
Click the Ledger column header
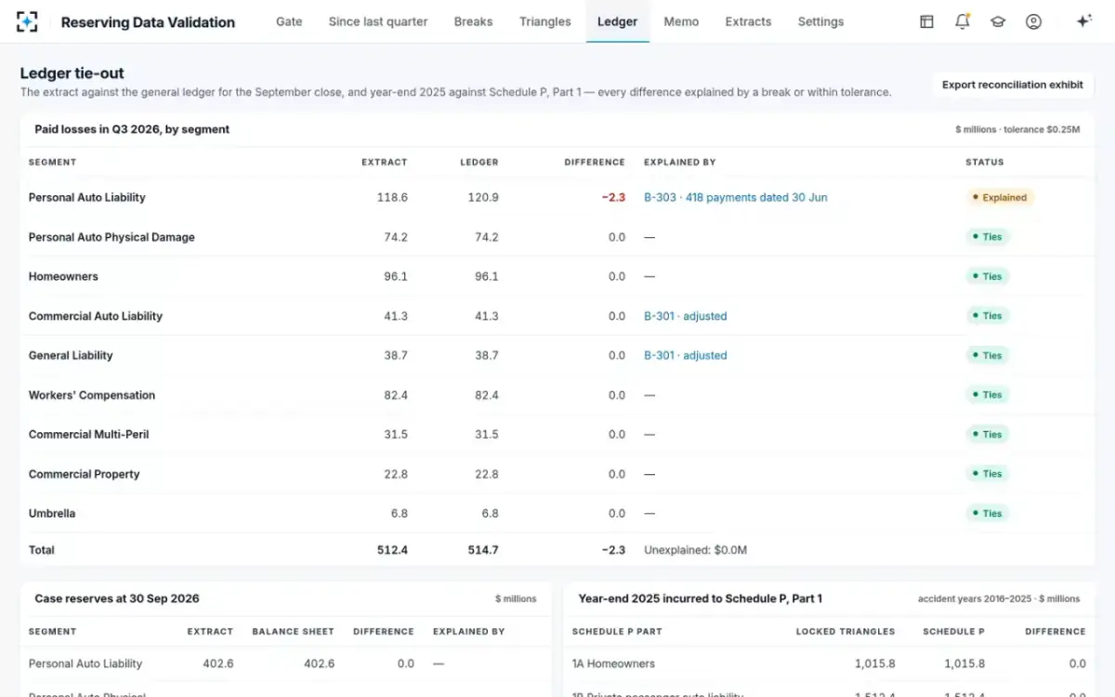pos(479,163)
